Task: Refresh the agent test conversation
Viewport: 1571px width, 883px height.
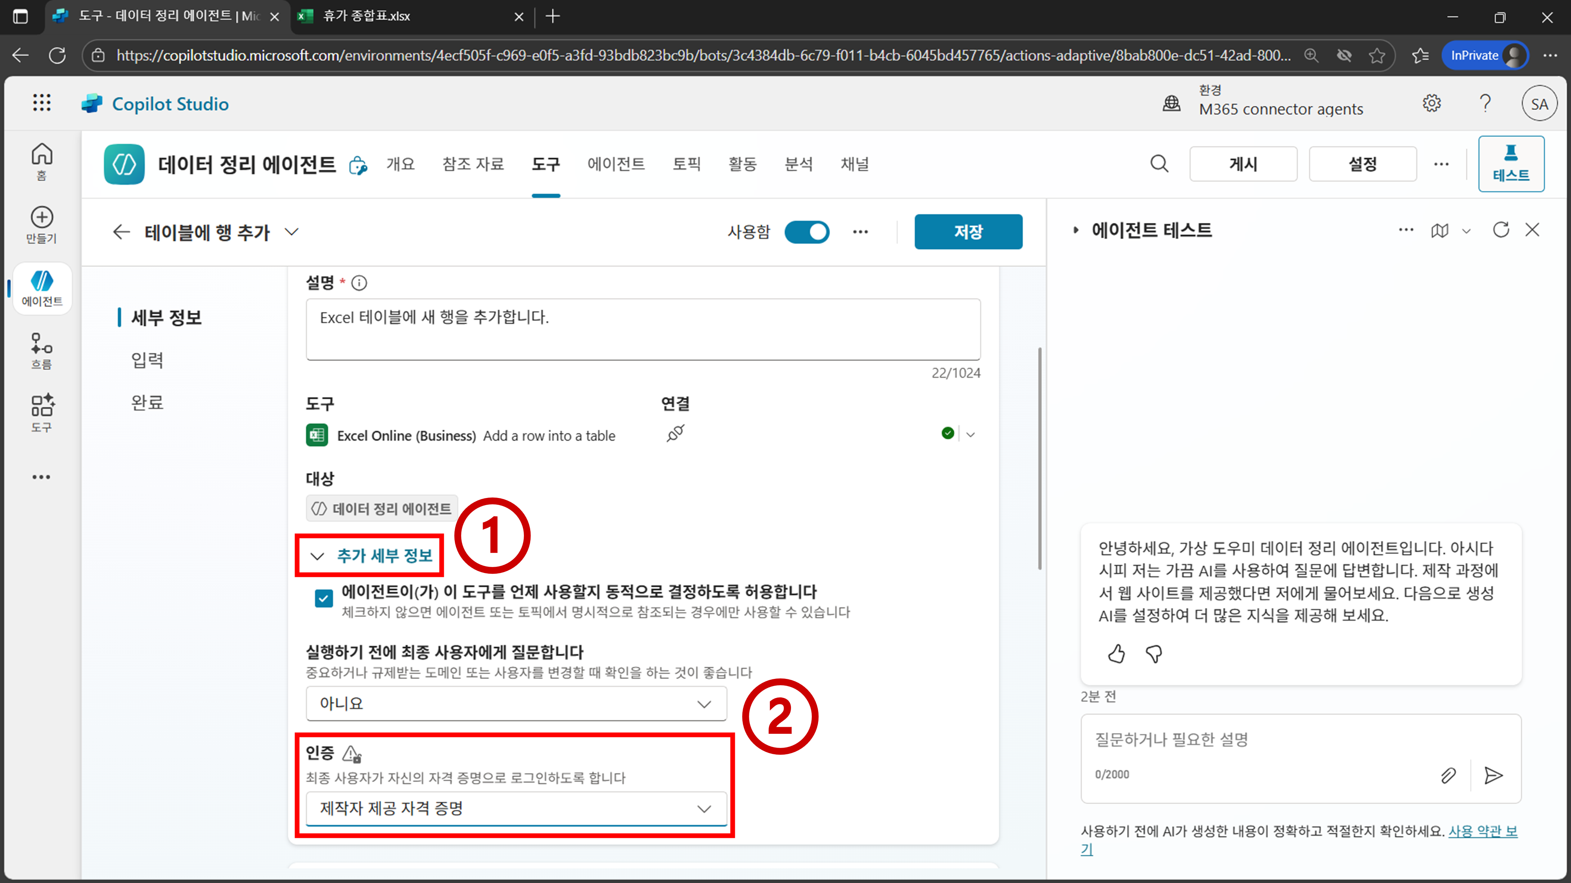Action: tap(1500, 230)
